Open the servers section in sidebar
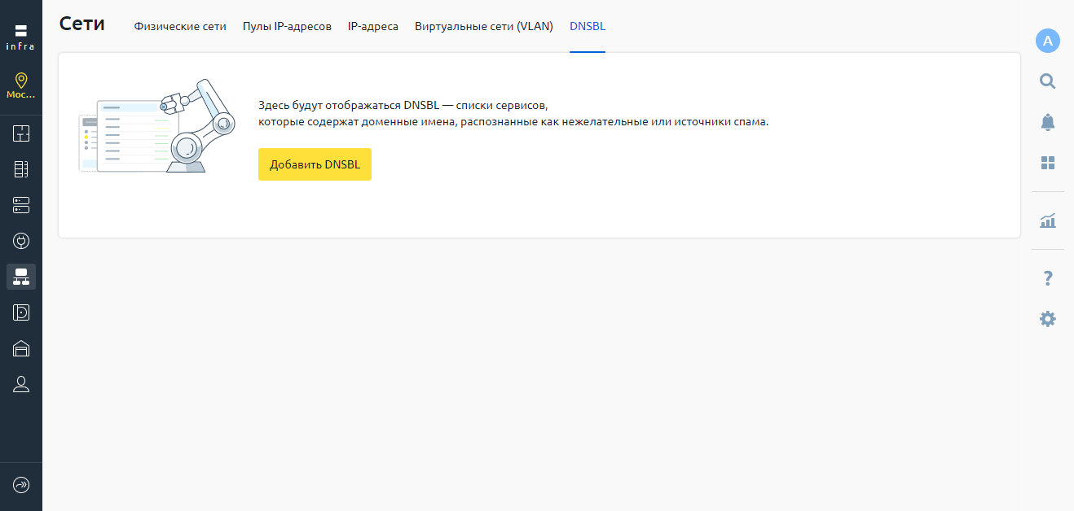1074x511 pixels. tap(21, 205)
